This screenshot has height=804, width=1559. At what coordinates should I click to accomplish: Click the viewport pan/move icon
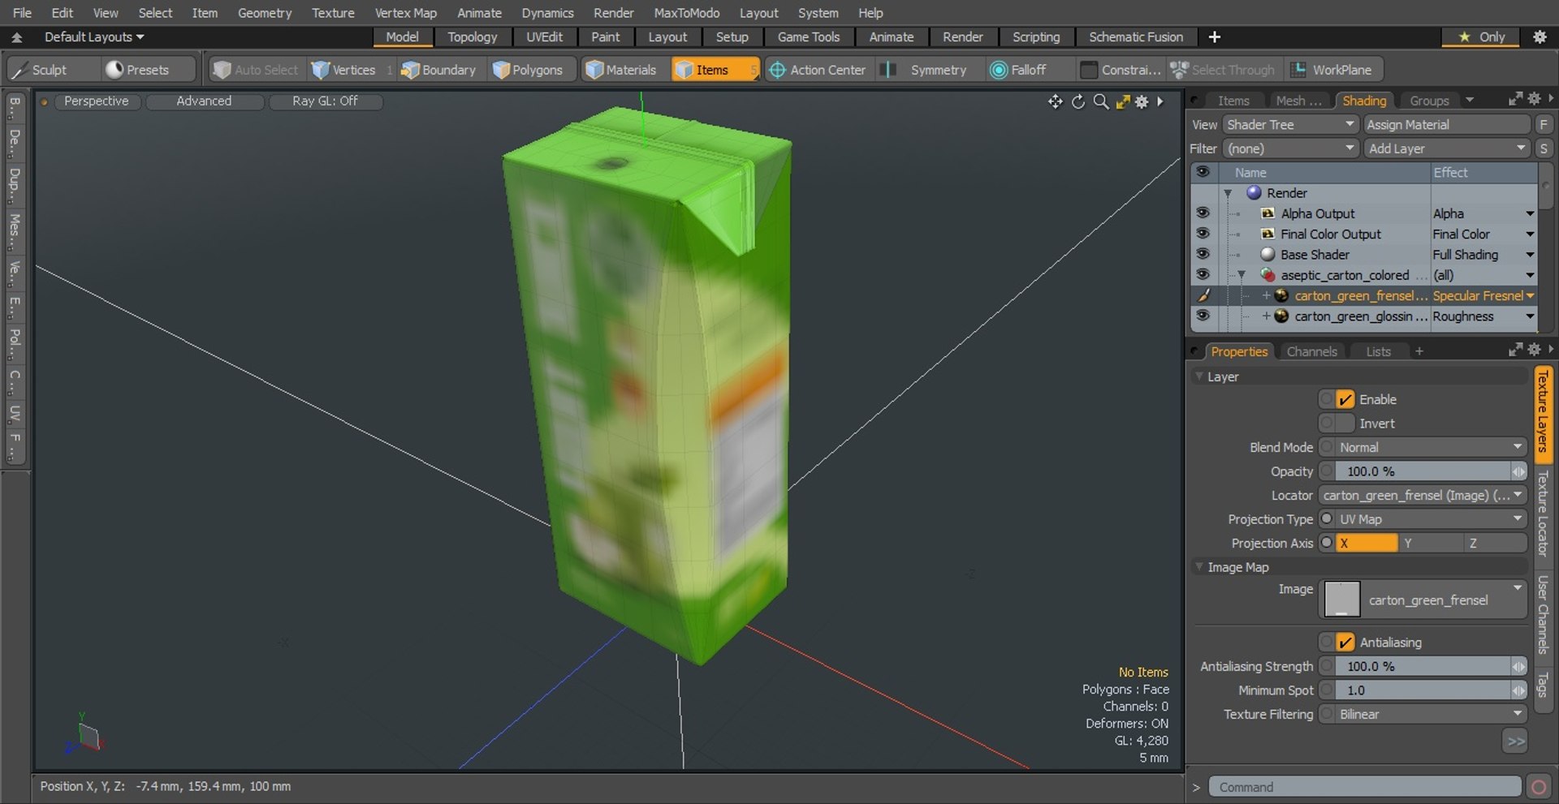tap(1055, 101)
